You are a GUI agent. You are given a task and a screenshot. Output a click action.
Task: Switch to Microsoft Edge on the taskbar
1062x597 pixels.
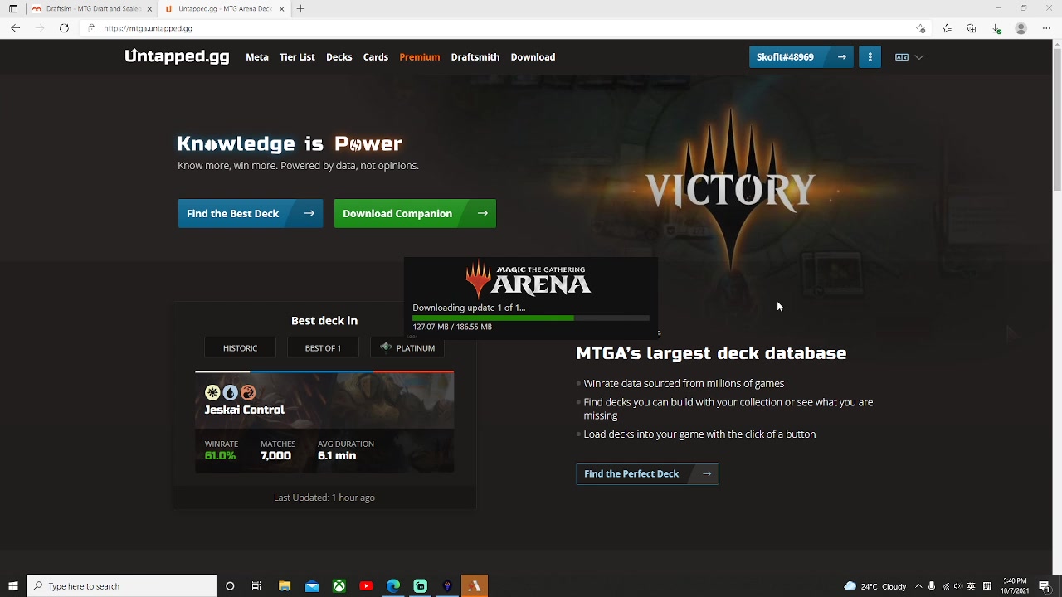click(393, 586)
